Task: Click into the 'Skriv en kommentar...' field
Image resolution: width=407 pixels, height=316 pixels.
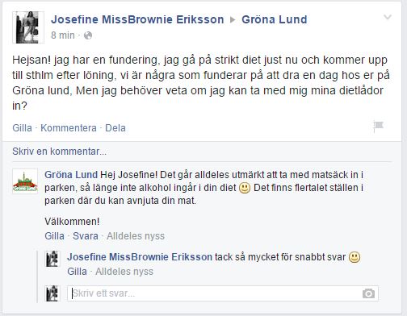Action: pyautogui.click(x=202, y=152)
